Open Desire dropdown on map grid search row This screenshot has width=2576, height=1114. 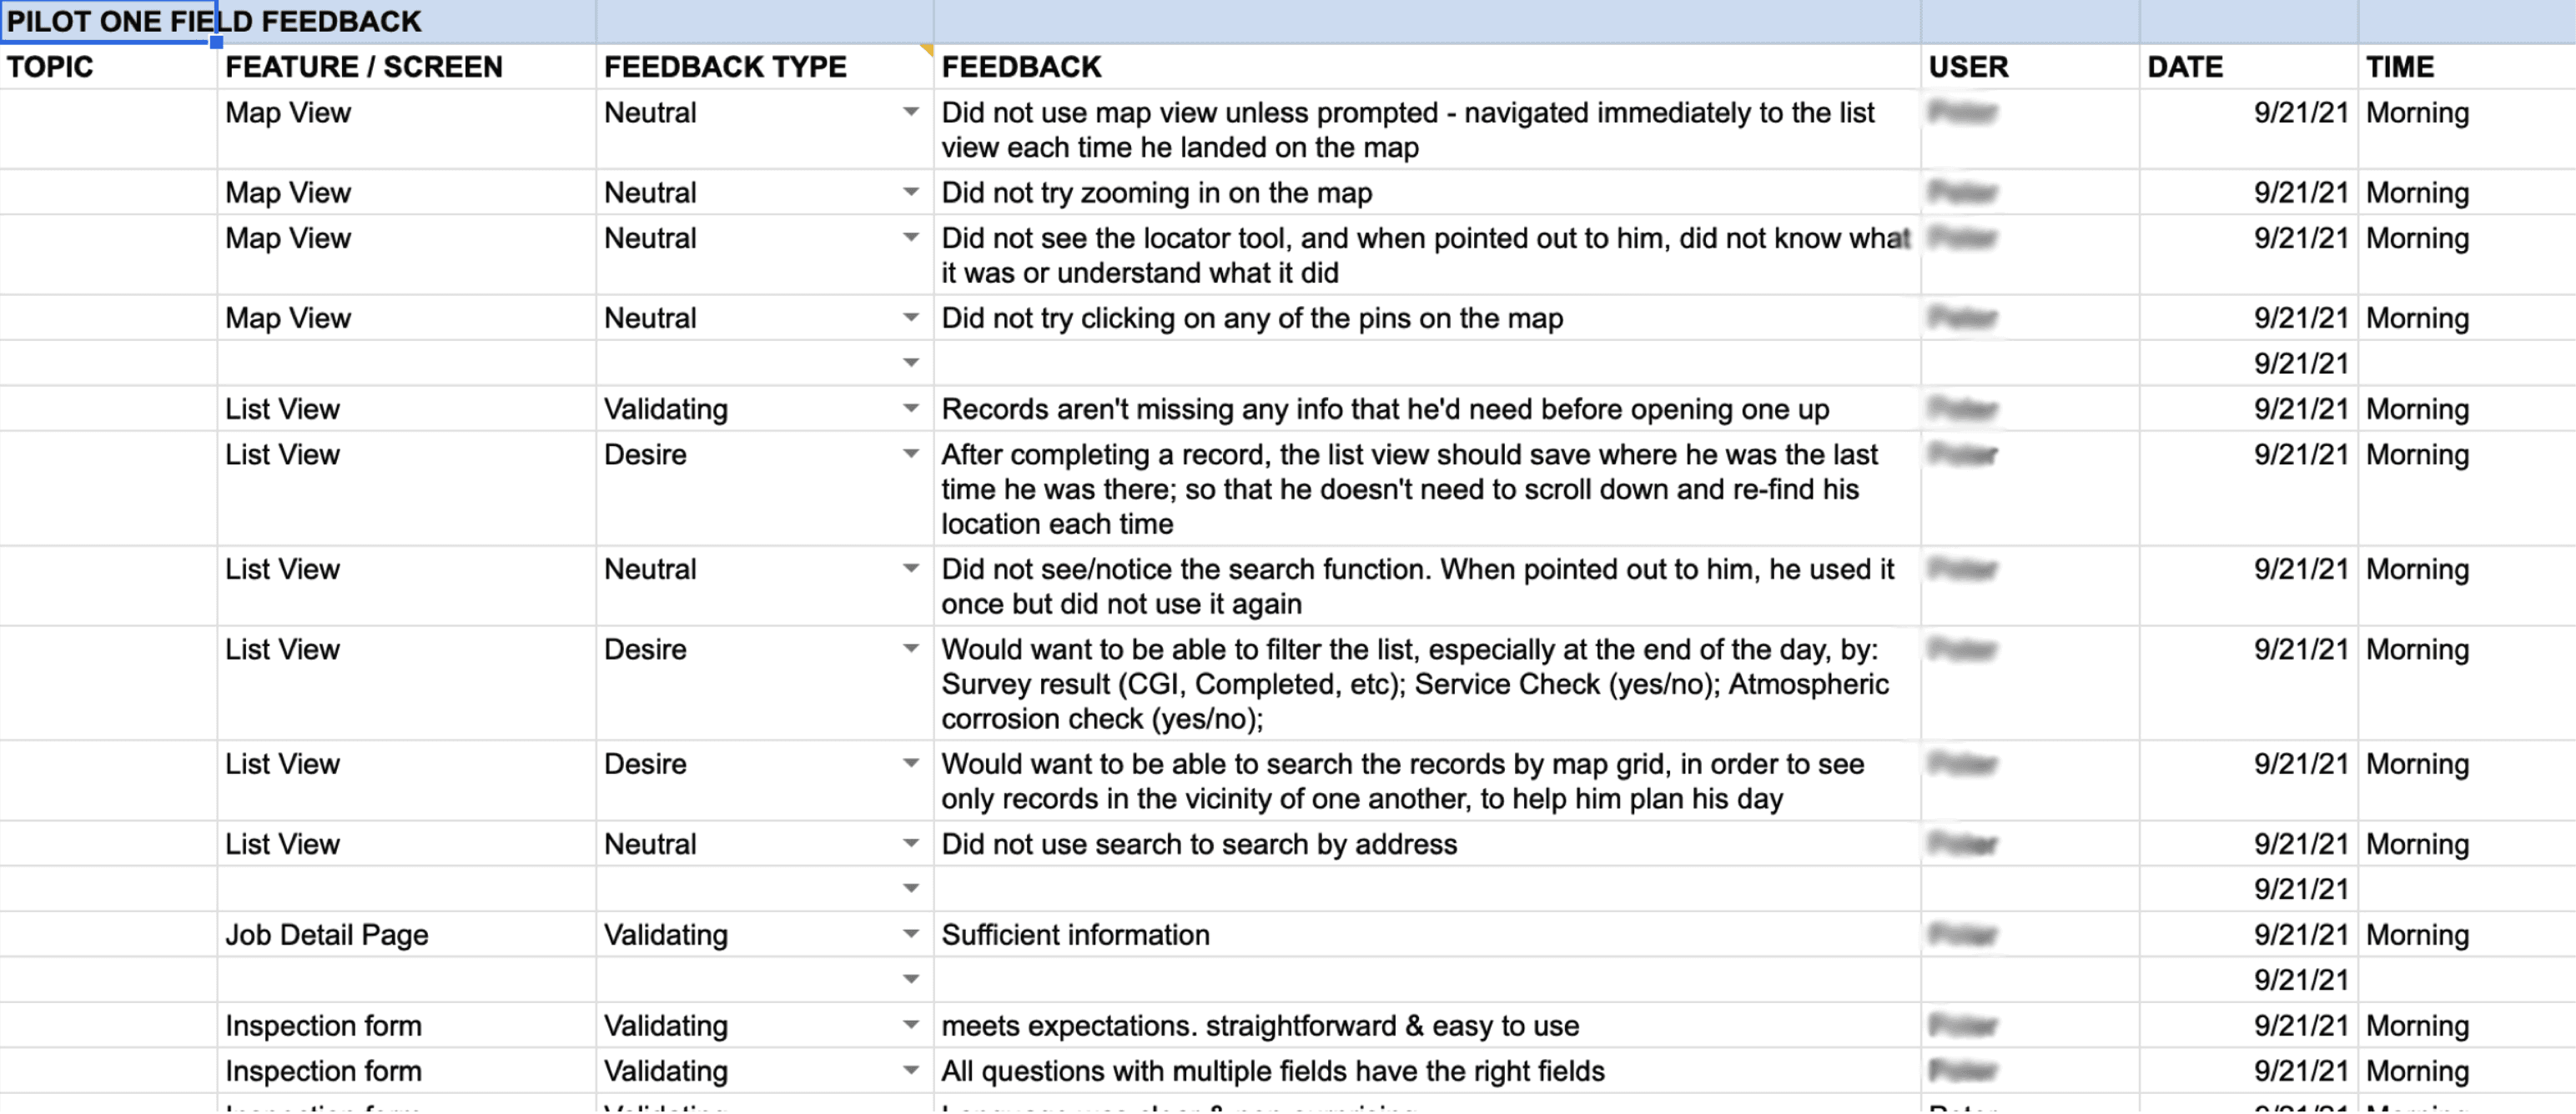910,764
